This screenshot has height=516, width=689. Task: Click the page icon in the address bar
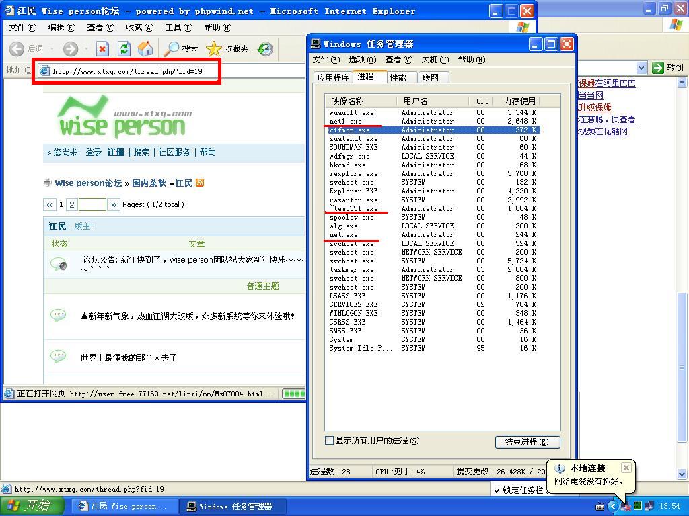(45, 71)
